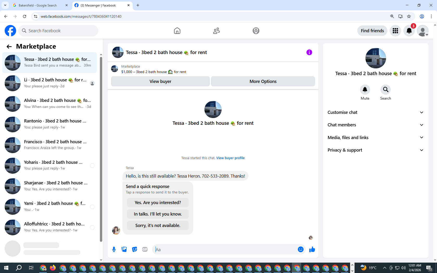Open the Home feed icon

pyautogui.click(x=177, y=31)
